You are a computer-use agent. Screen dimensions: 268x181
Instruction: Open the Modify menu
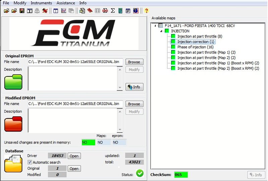20,3
